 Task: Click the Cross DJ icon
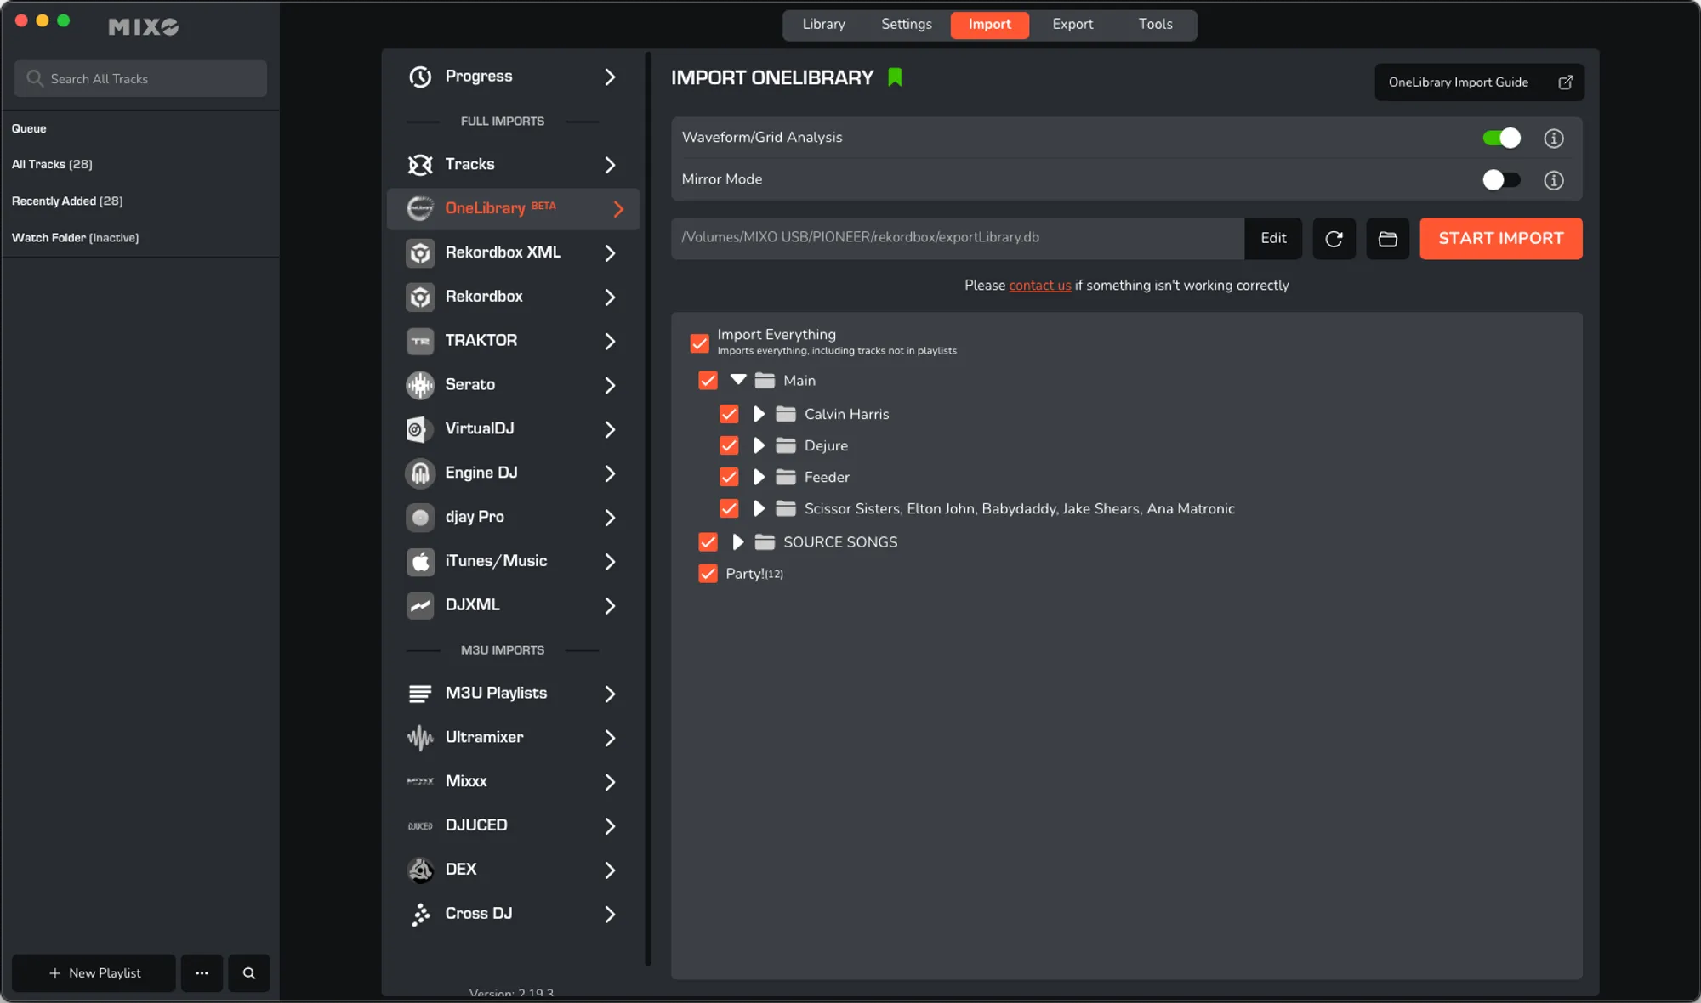pyautogui.click(x=420, y=914)
